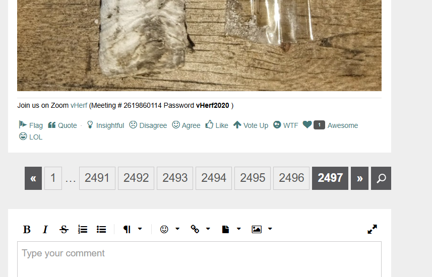Click the Type your comment field
The image size is (432, 277).
coord(199,259)
